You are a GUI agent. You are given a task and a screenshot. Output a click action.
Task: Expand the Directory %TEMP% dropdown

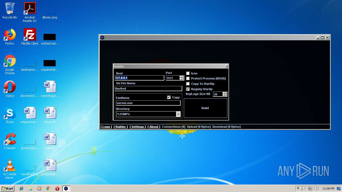178,114
